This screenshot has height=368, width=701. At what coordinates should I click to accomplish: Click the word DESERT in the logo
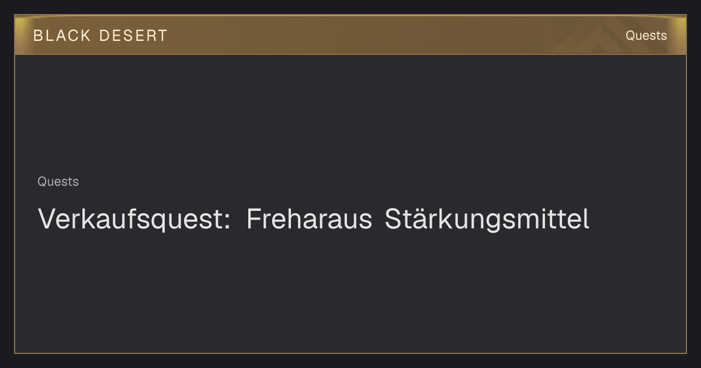click(133, 36)
